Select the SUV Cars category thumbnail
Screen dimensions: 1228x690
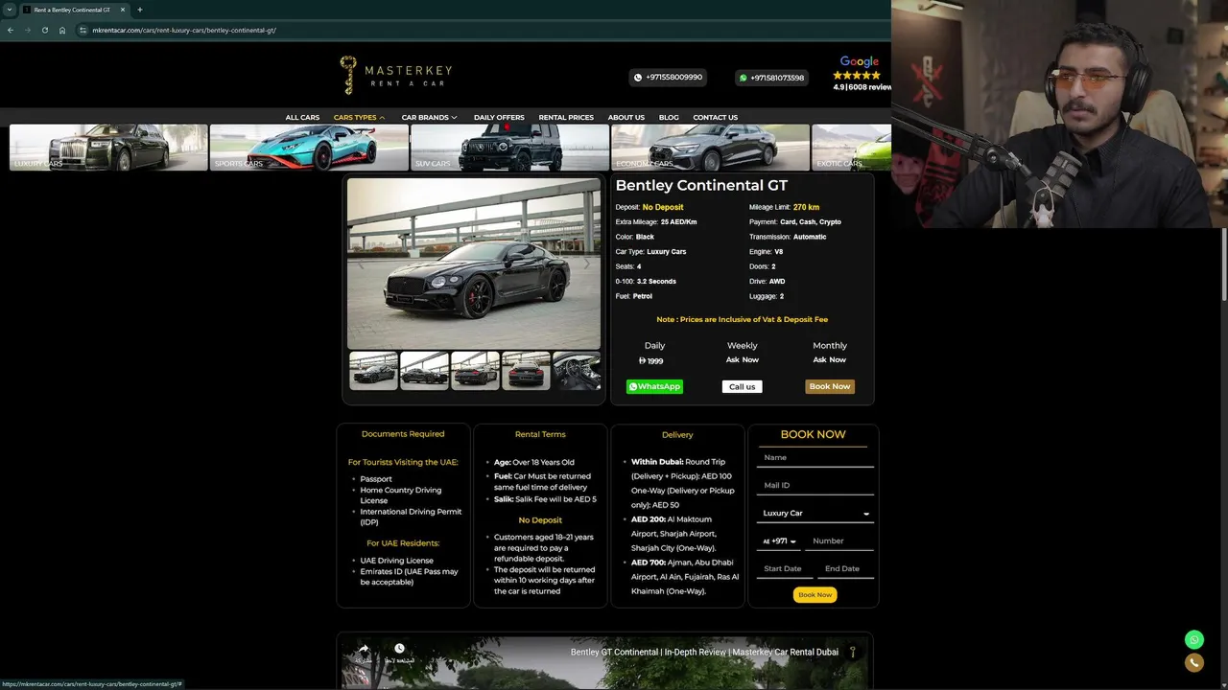(509, 148)
